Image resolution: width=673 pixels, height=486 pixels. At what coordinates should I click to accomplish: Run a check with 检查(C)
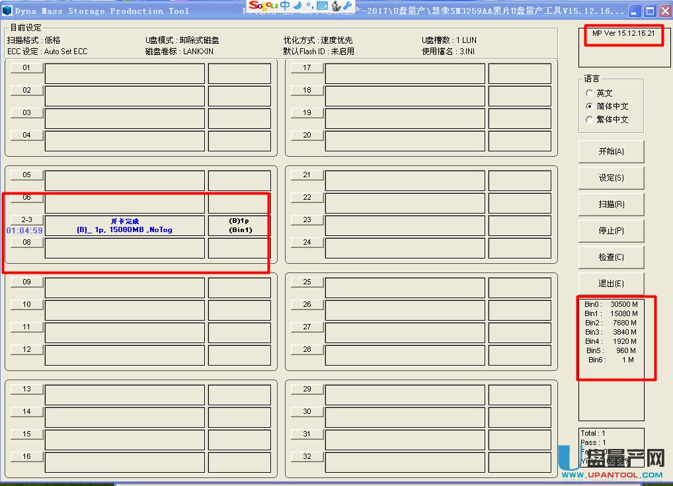click(610, 257)
